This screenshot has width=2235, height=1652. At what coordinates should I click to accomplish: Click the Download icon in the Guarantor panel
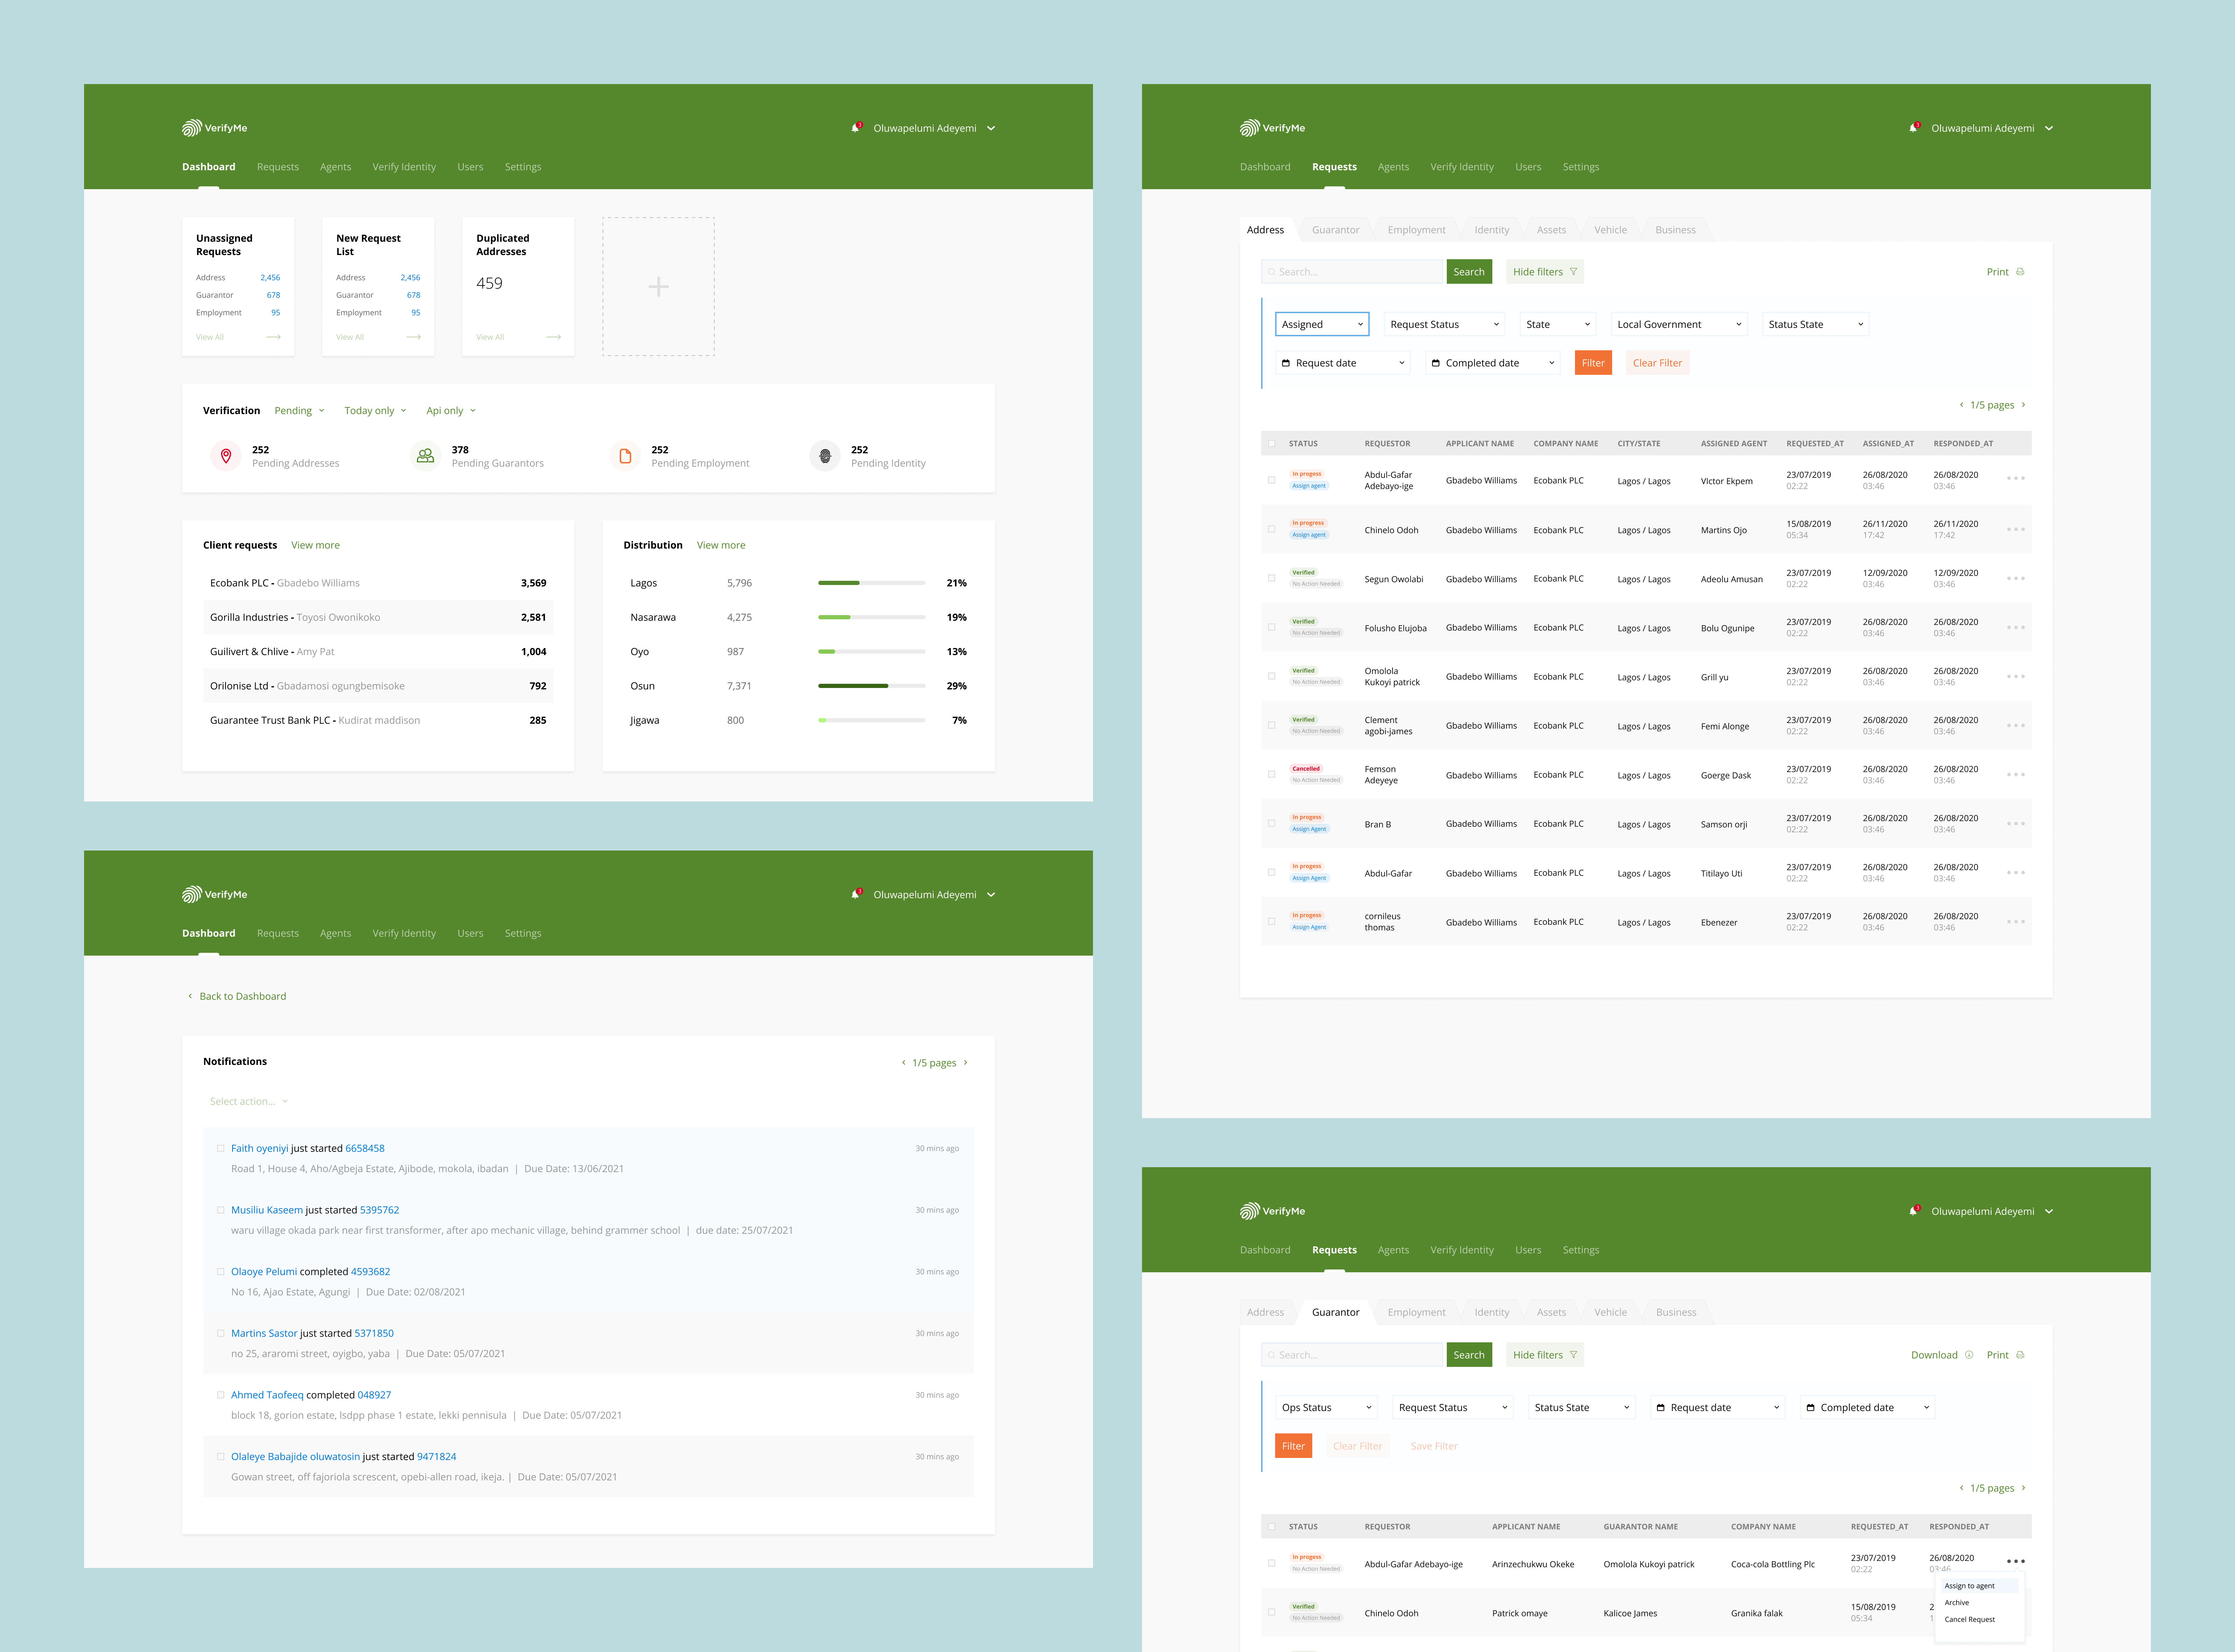click(x=1969, y=1355)
